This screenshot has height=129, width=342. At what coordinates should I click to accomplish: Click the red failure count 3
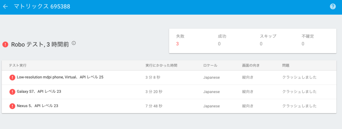pos(177,44)
